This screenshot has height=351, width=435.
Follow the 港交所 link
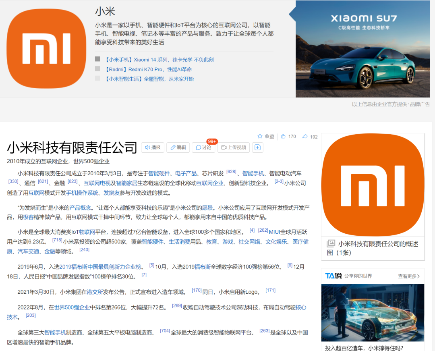coord(95,292)
